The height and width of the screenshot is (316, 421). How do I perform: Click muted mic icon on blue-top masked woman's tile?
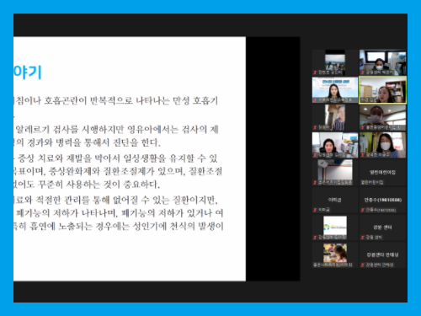pyautogui.click(x=363, y=155)
